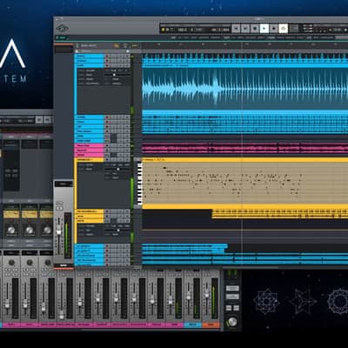Start playback with the white Play button
Image resolution: width=348 pixels, height=348 pixels.
(x=264, y=29)
